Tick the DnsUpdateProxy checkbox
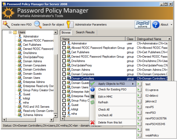The image size is (177, 139). (x=64, y=65)
